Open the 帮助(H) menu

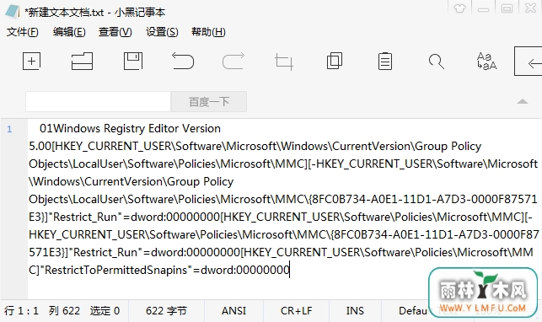coord(208,32)
